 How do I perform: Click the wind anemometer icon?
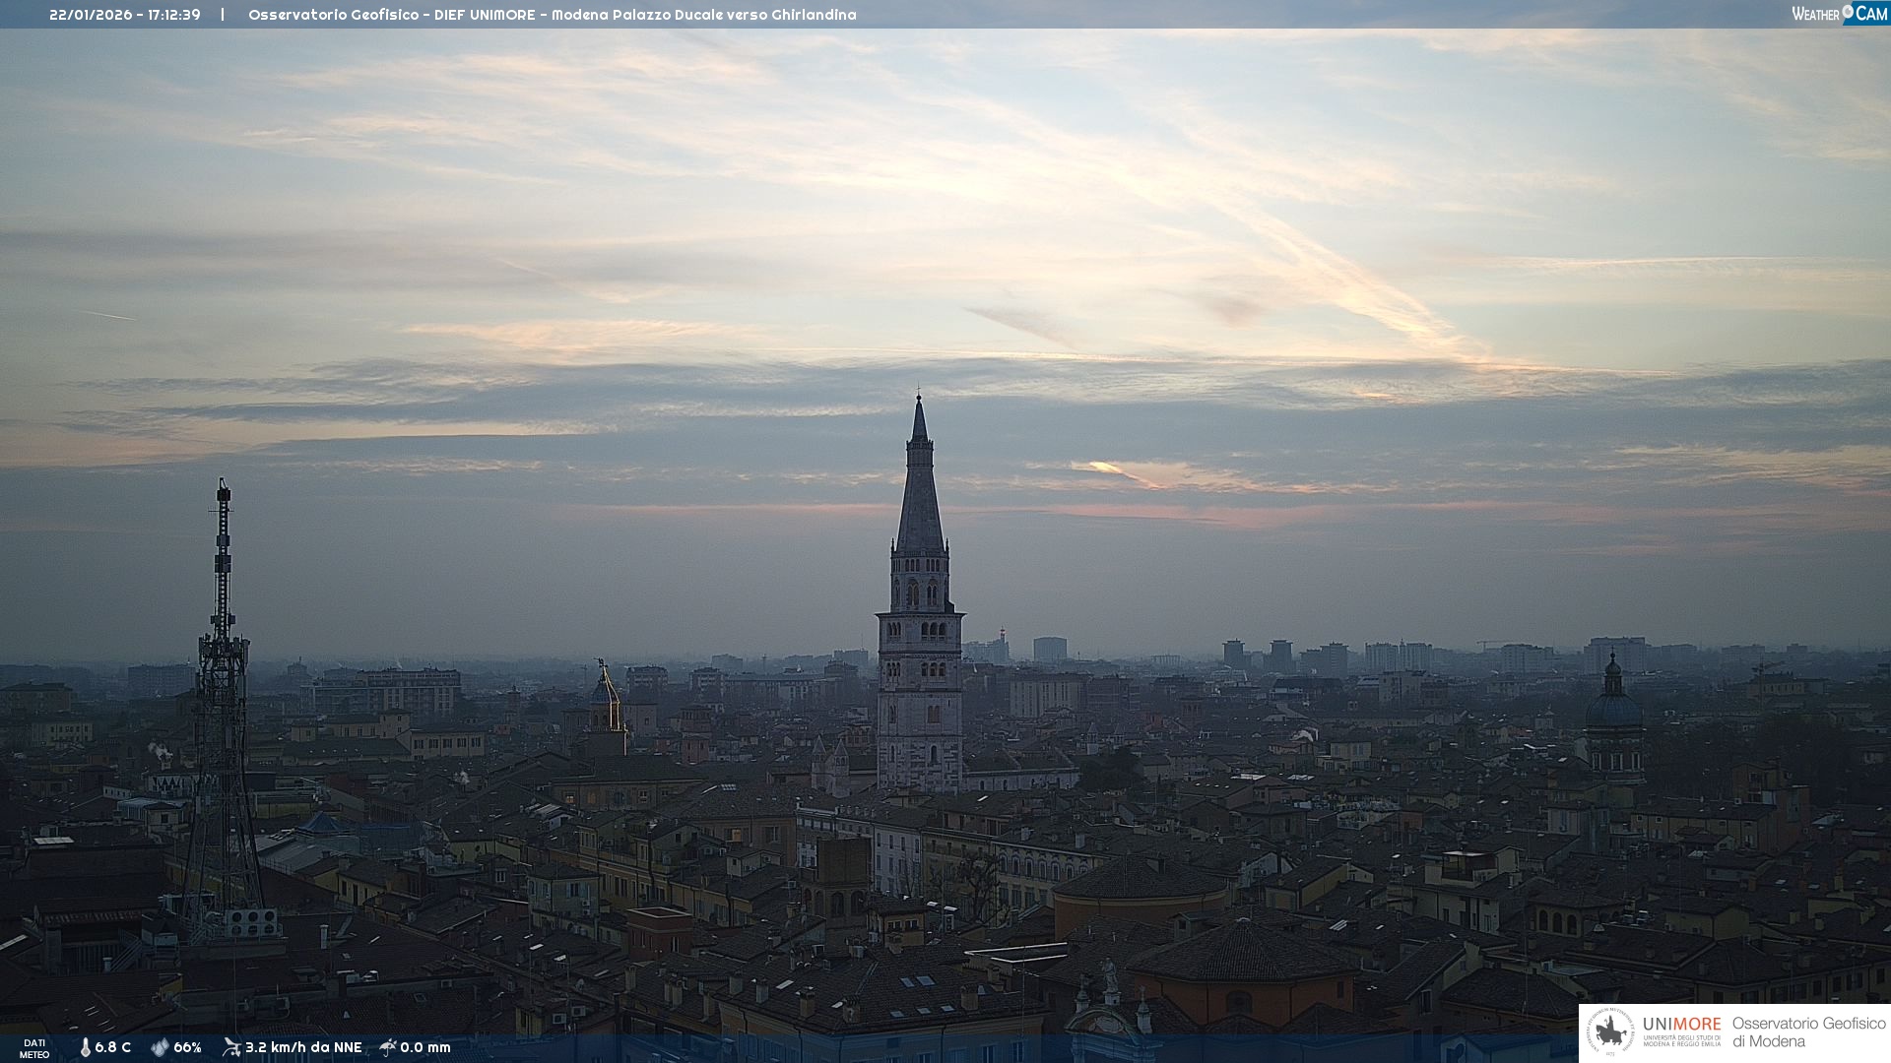tap(231, 1047)
